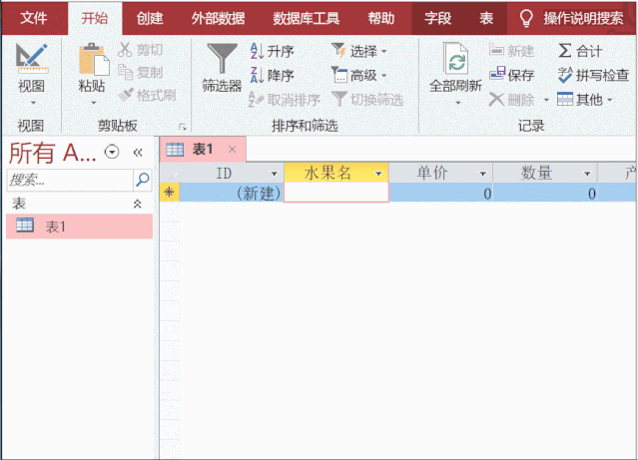Image resolution: width=638 pixels, height=460 pixels.
Task: Click the 筛选器 (Filter) funnel icon
Action: (x=221, y=62)
